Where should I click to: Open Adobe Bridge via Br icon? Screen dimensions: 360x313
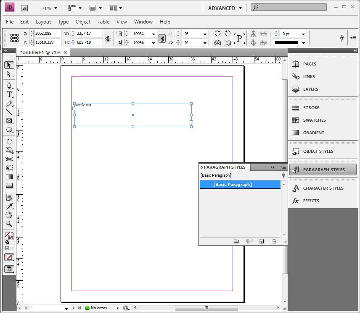click(24, 8)
